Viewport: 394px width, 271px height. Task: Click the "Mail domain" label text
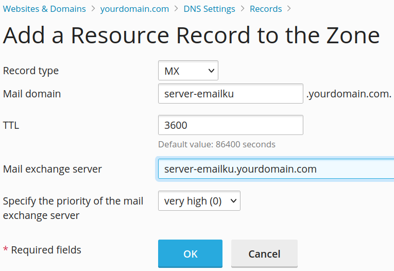coord(32,94)
